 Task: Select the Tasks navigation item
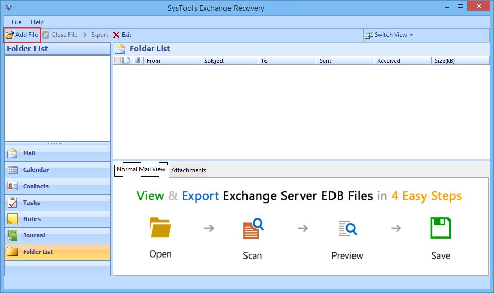[57, 203]
